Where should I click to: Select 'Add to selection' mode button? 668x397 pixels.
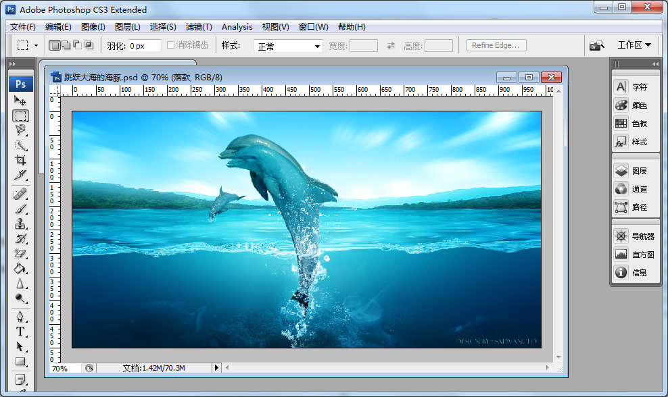(66, 45)
